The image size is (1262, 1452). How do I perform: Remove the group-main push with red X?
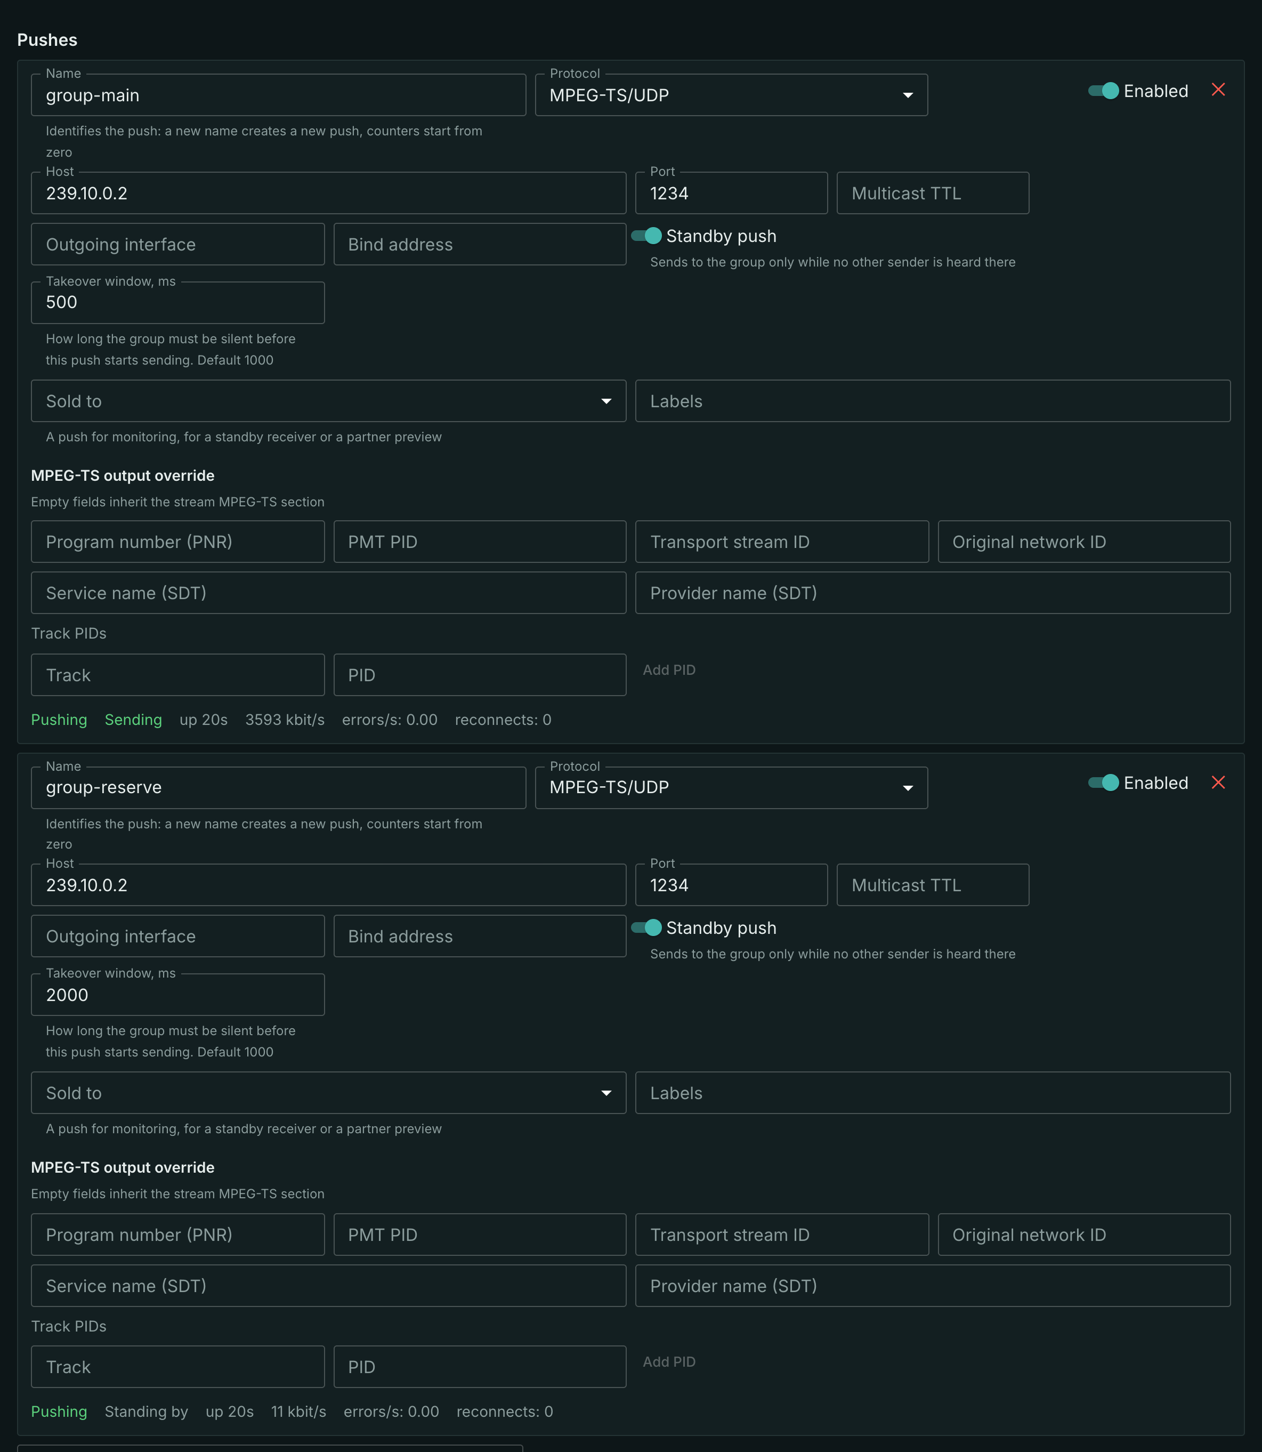click(x=1218, y=90)
